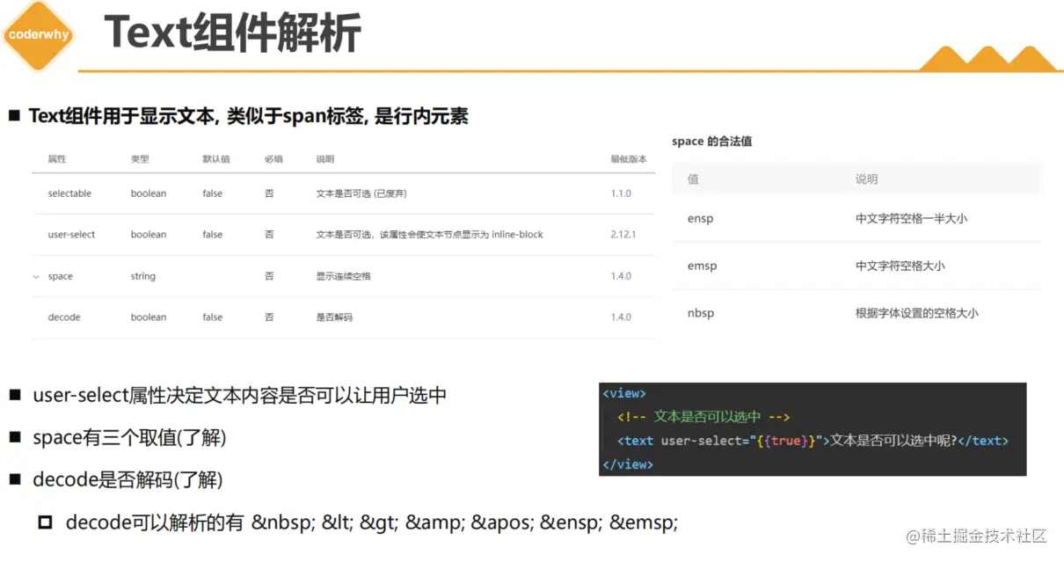Image resolution: width=1064 pixels, height=562 pixels.
Task: Click the <text user-select> code line
Action: coord(813,441)
